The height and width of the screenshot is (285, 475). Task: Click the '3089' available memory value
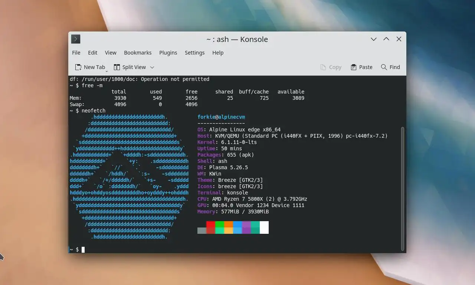(298, 98)
